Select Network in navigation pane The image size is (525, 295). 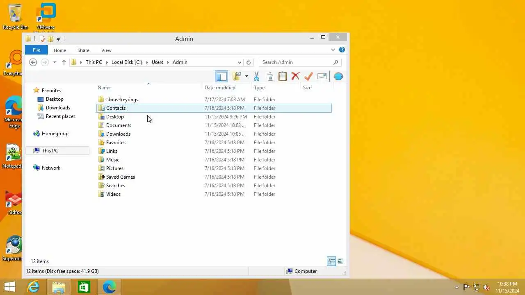[51, 168]
